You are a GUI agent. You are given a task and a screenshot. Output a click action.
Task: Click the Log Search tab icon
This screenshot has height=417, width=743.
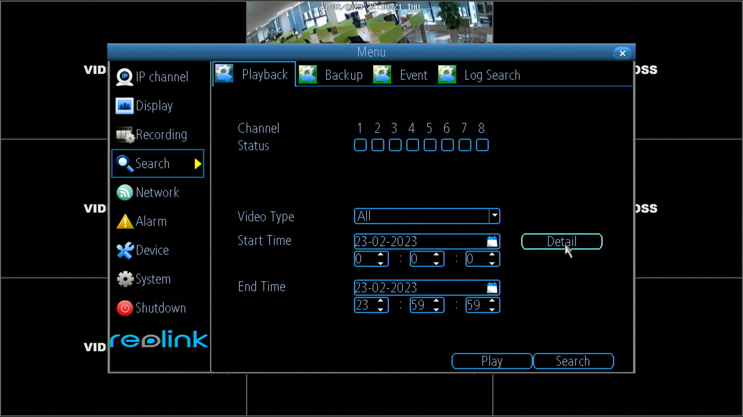pyautogui.click(x=447, y=75)
